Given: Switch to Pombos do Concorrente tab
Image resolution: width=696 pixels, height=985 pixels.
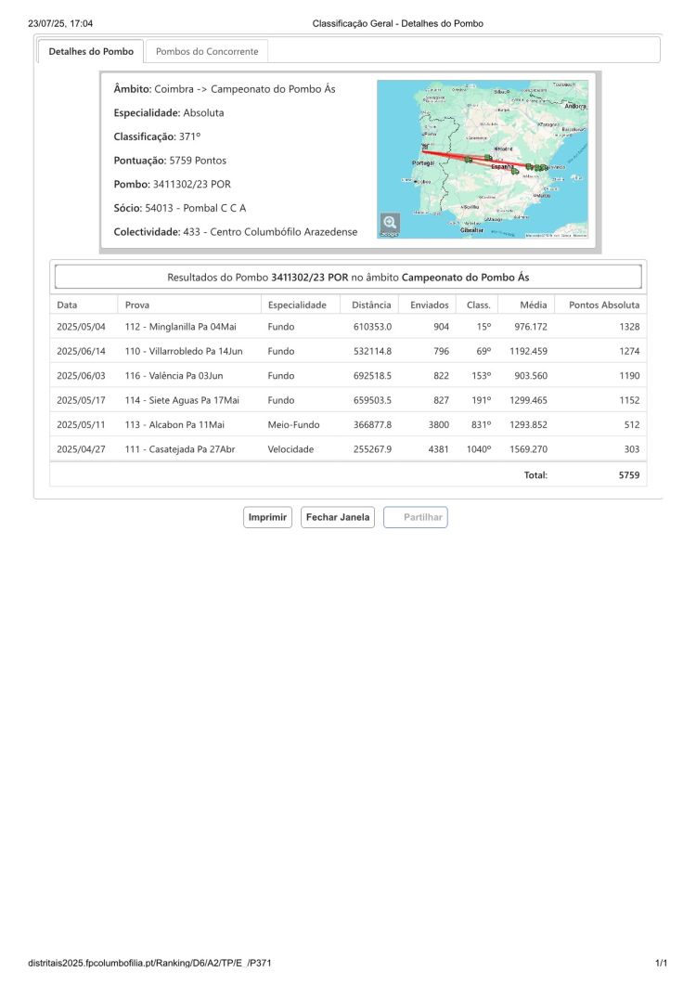Looking at the screenshot, I should pyautogui.click(x=207, y=51).
